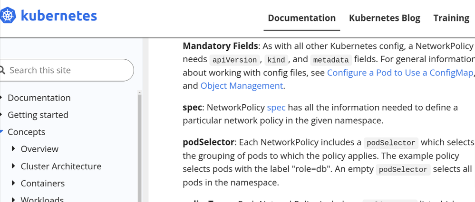This screenshot has height=202, width=475.
Task: Click the NetworkPolicy 'spec' hyperlink
Action: click(276, 108)
